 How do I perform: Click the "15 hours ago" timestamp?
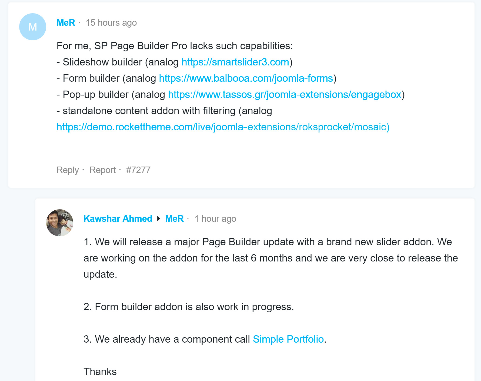pyautogui.click(x=111, y=23)
